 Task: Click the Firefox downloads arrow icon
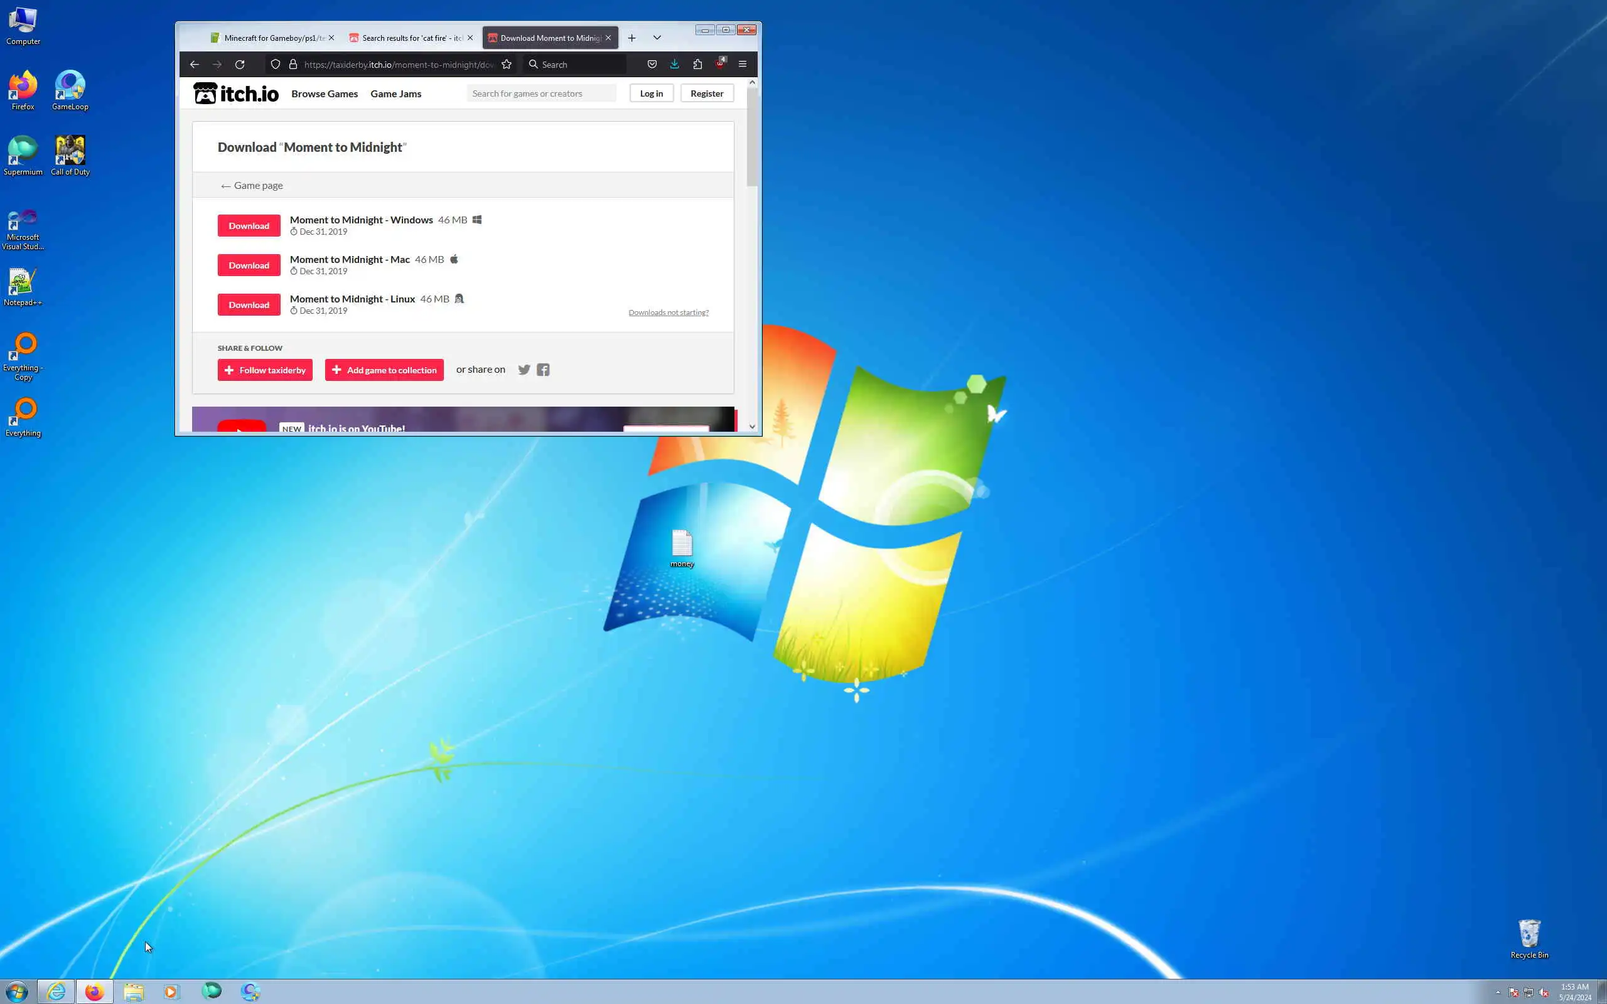[674, 65]
